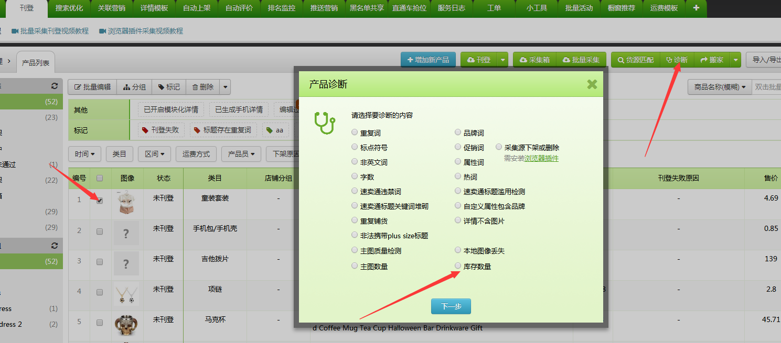Click the 导入/导出 button
781x343 pixels.
pyautogui.click(x=764, y=60)
